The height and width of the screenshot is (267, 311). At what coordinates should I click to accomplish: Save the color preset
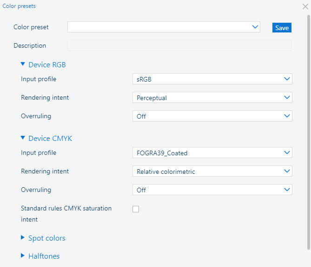coord(282,28)
